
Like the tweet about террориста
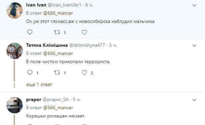[84, 72]
